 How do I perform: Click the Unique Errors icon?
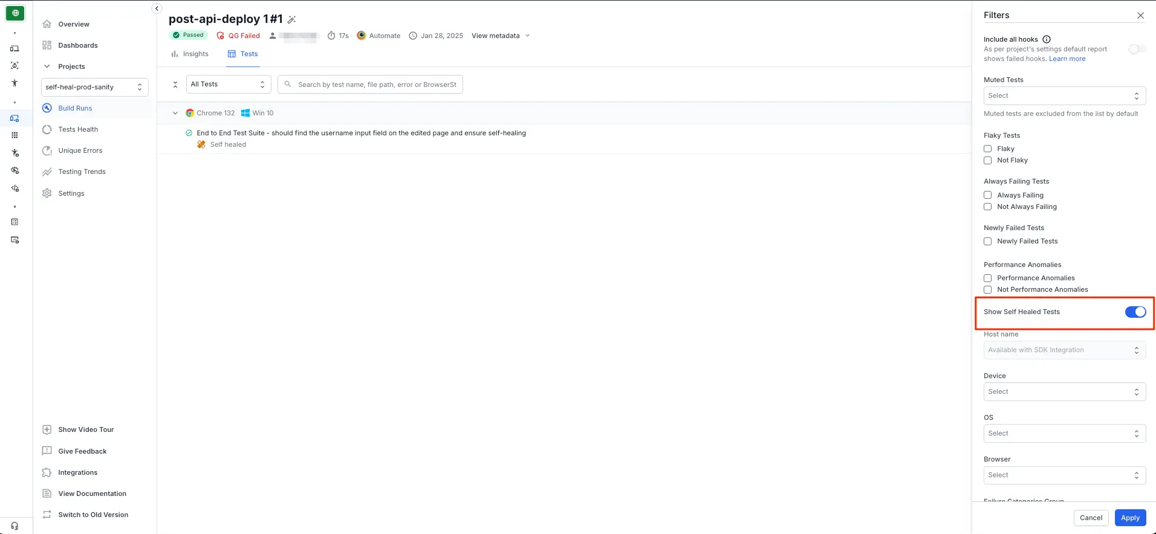pyautogui.click(x=47, y=150)
